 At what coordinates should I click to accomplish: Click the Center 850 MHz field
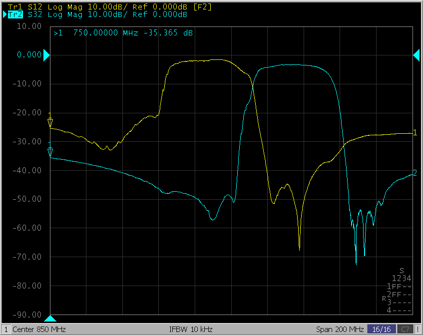pos(39,330)
